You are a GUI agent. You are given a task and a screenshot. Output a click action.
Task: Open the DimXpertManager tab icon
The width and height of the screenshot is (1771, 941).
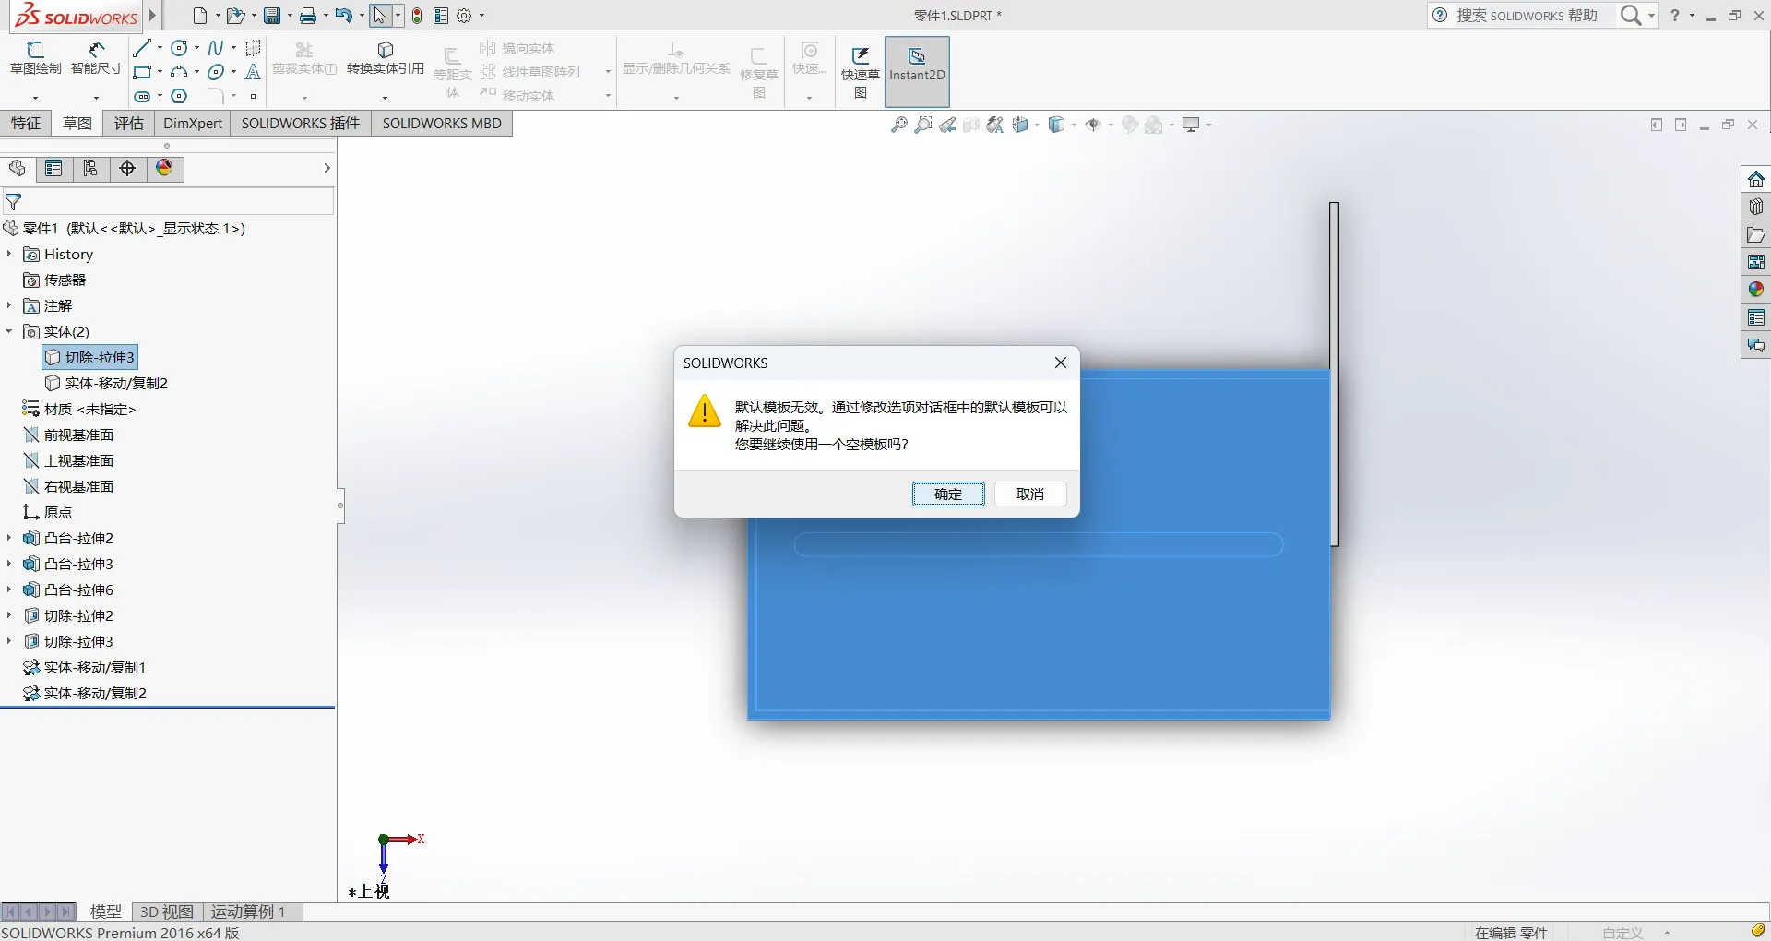[x=127, y=168]
